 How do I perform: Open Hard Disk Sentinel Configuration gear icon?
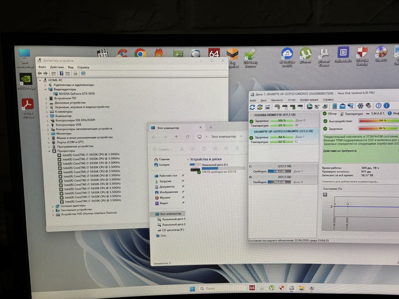click(x=361, y=106)
